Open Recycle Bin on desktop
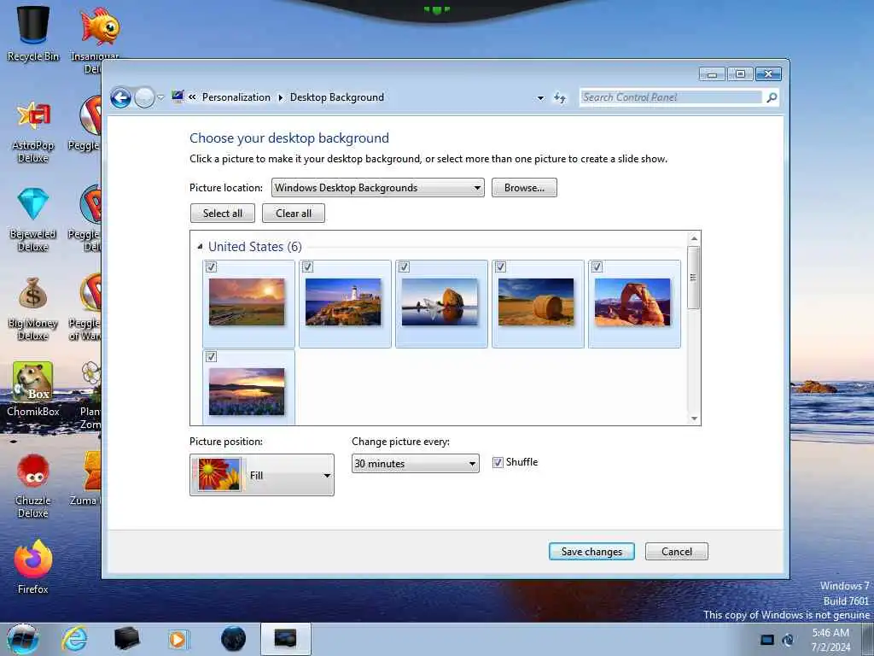 tap(33, 33)
